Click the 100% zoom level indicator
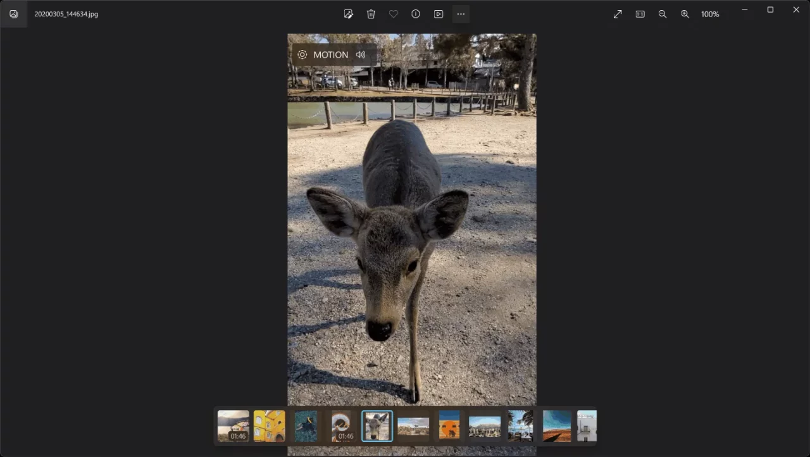The width and height of the screenshot is (810, 457). [710, 14]
